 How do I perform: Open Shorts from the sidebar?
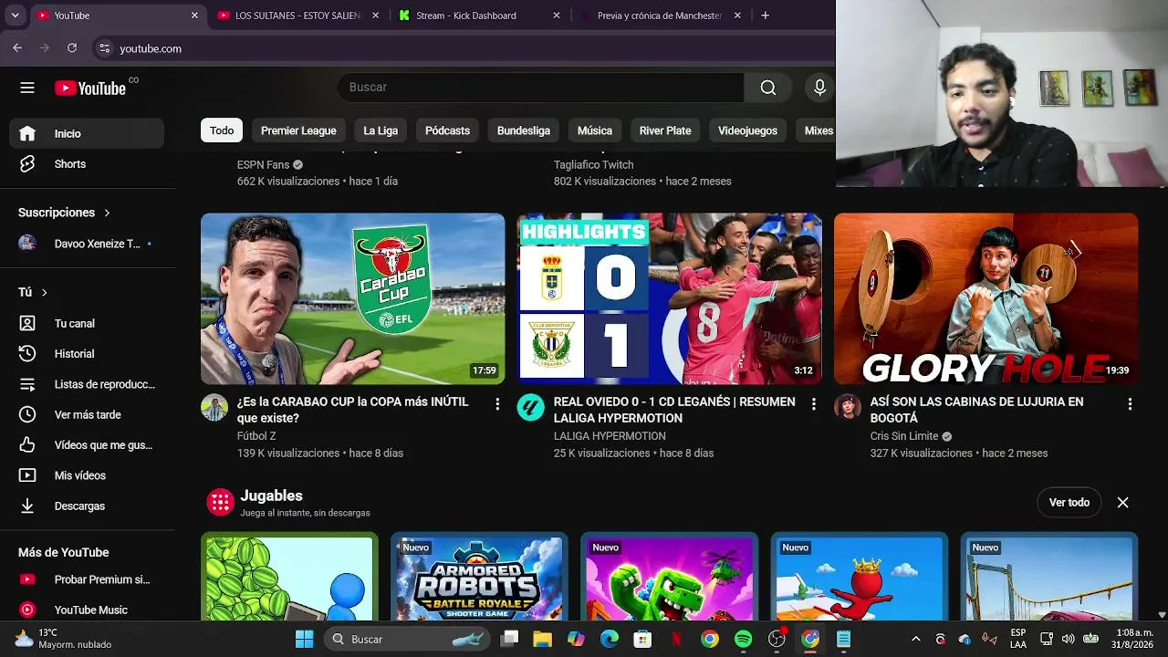point(88,164)
